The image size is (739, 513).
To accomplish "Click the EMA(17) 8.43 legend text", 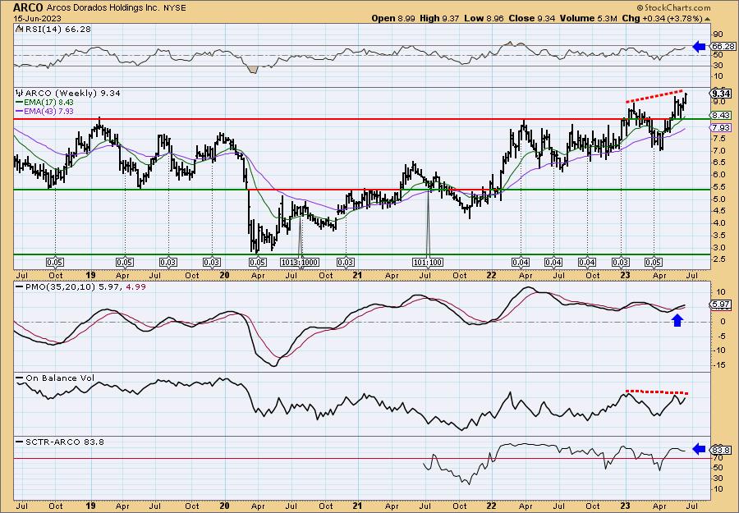I will pyautogui.click(x=48, y=103).
